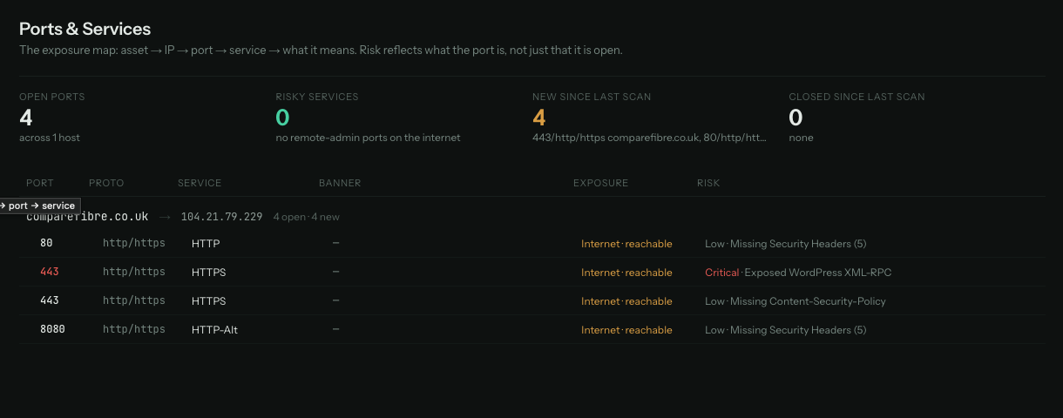1063x418 pixels.
Task: Click the http/https proto in port 8080 row
Action: point(133,330)
